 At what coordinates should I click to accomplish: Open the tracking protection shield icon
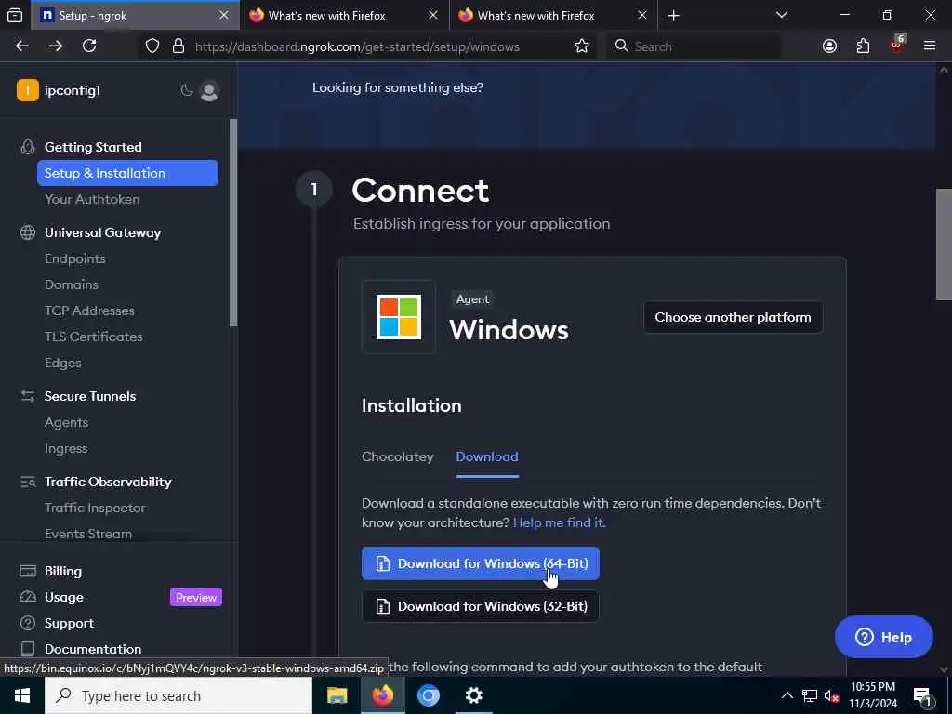[x=152, y=46]
